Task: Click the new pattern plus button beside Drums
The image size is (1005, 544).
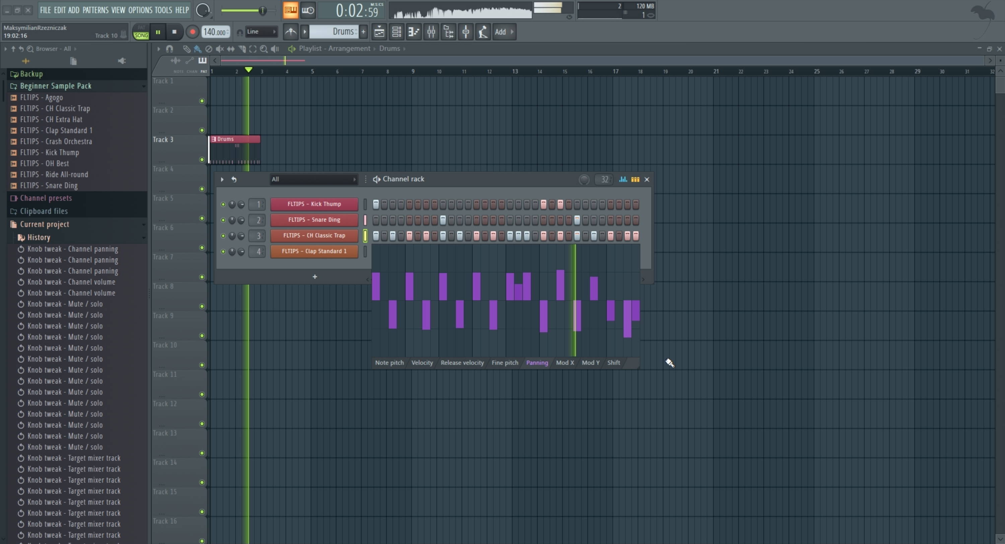Action: coord(363,31)
